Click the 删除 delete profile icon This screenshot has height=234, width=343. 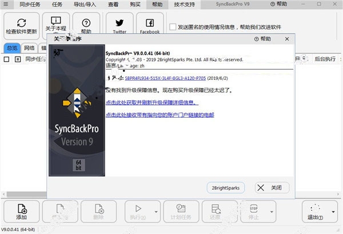(x=99, y=209)
